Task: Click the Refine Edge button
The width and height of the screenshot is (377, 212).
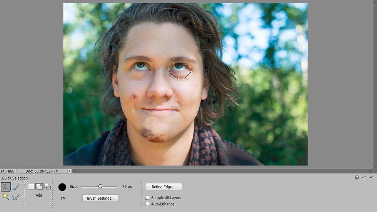Action: click(x=163, y=187)
